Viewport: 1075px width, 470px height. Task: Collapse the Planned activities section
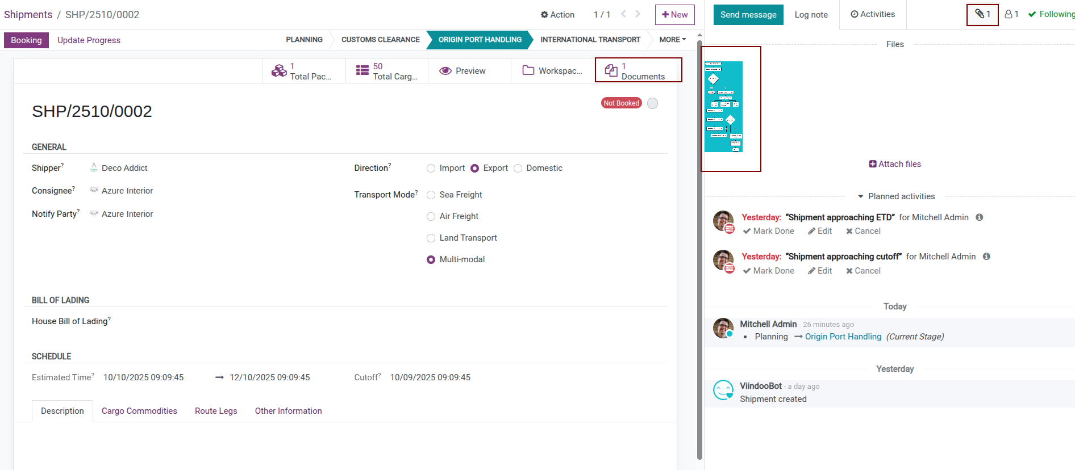(x=861, y=196)
